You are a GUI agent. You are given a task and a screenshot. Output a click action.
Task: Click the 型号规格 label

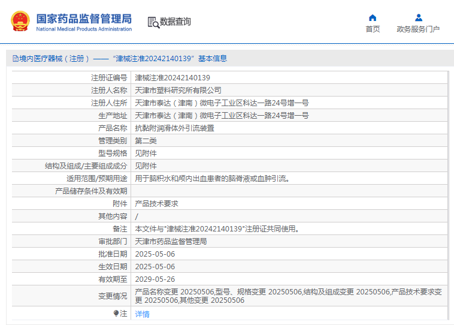point(113,154)
